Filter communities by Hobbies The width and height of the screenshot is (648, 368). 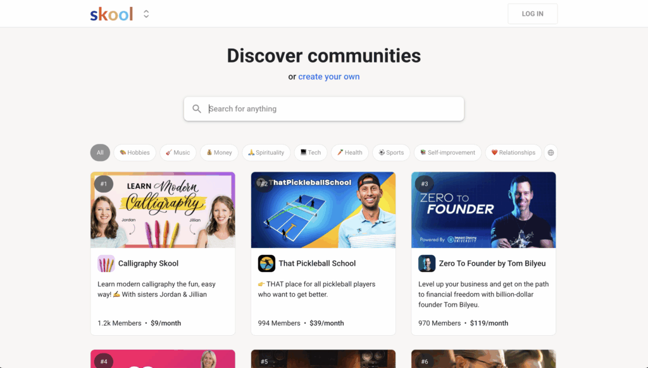point(135,153)
